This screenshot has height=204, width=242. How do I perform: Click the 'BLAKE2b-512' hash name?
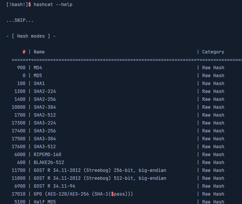pos(49,162)
